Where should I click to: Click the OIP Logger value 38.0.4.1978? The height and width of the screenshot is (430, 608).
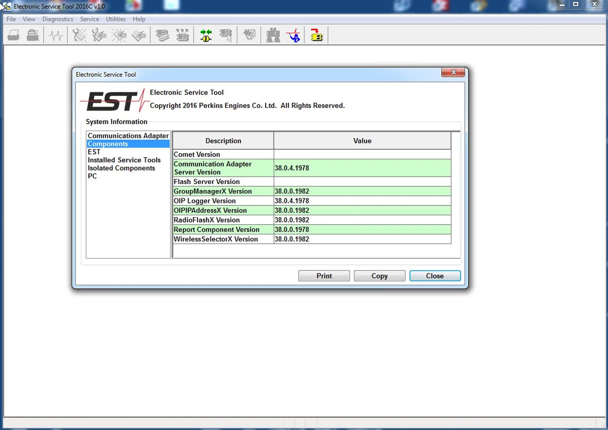(292, 201)
